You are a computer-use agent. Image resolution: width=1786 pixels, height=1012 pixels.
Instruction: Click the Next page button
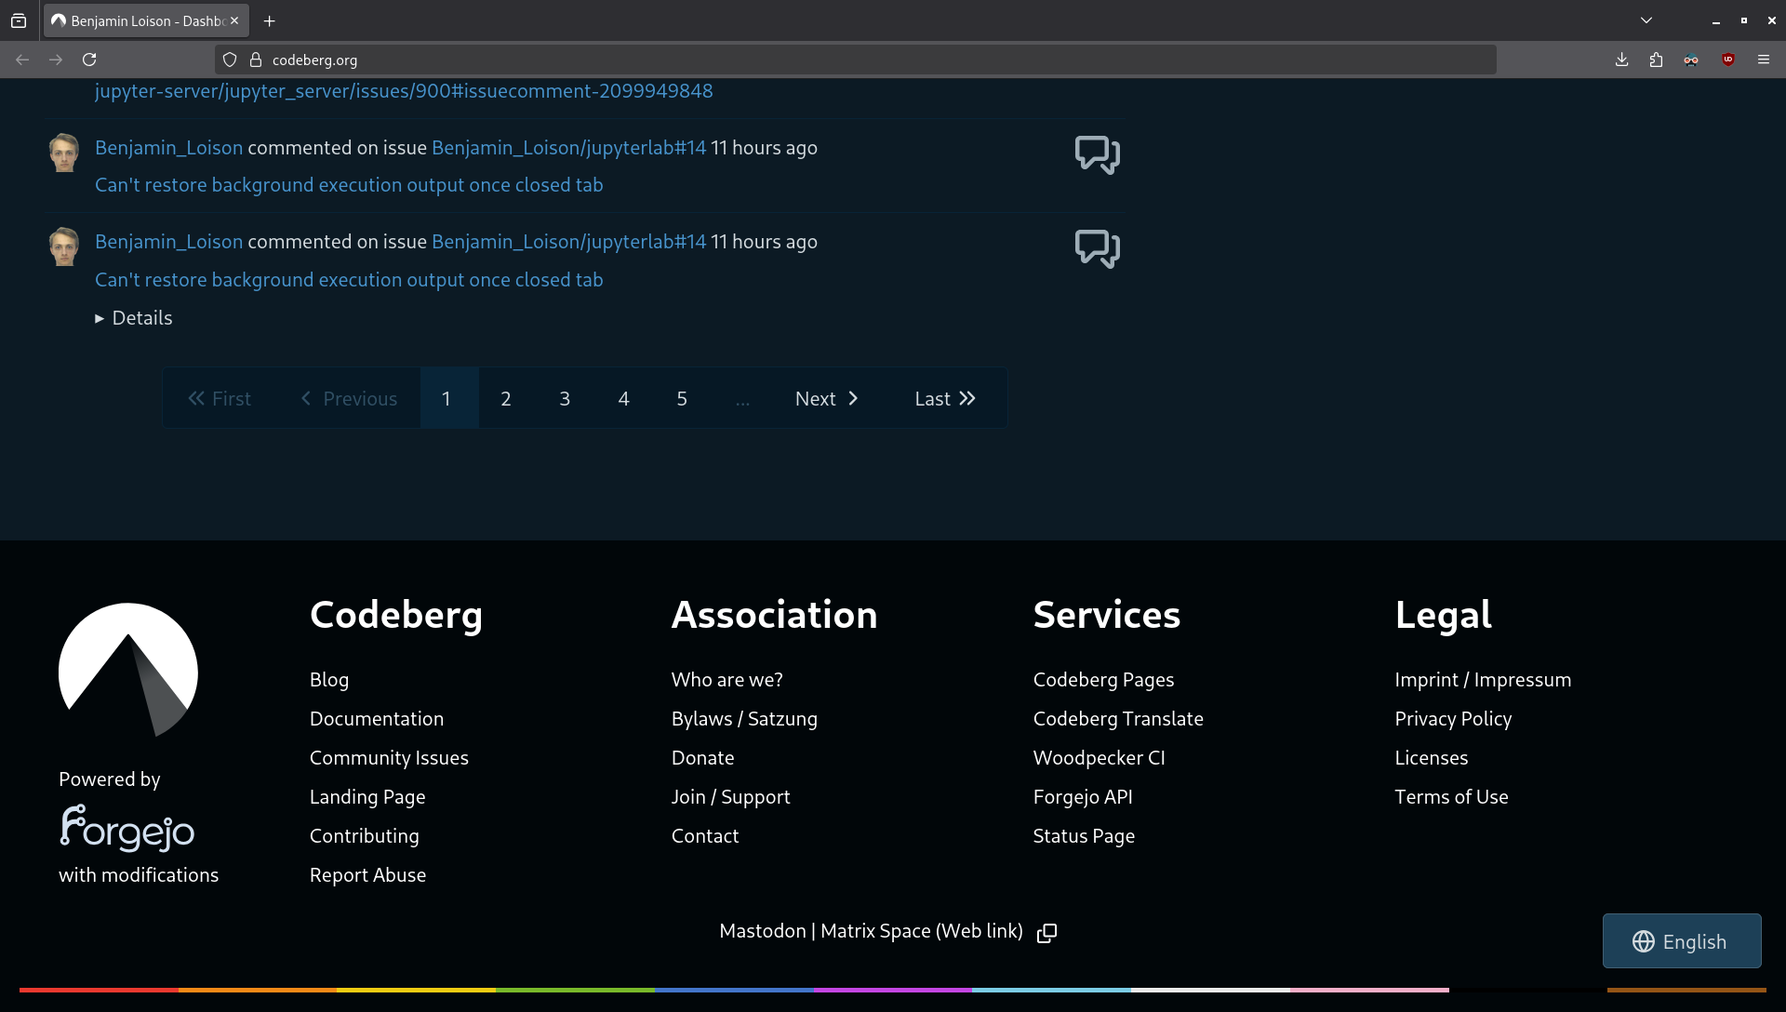(826, 398)
